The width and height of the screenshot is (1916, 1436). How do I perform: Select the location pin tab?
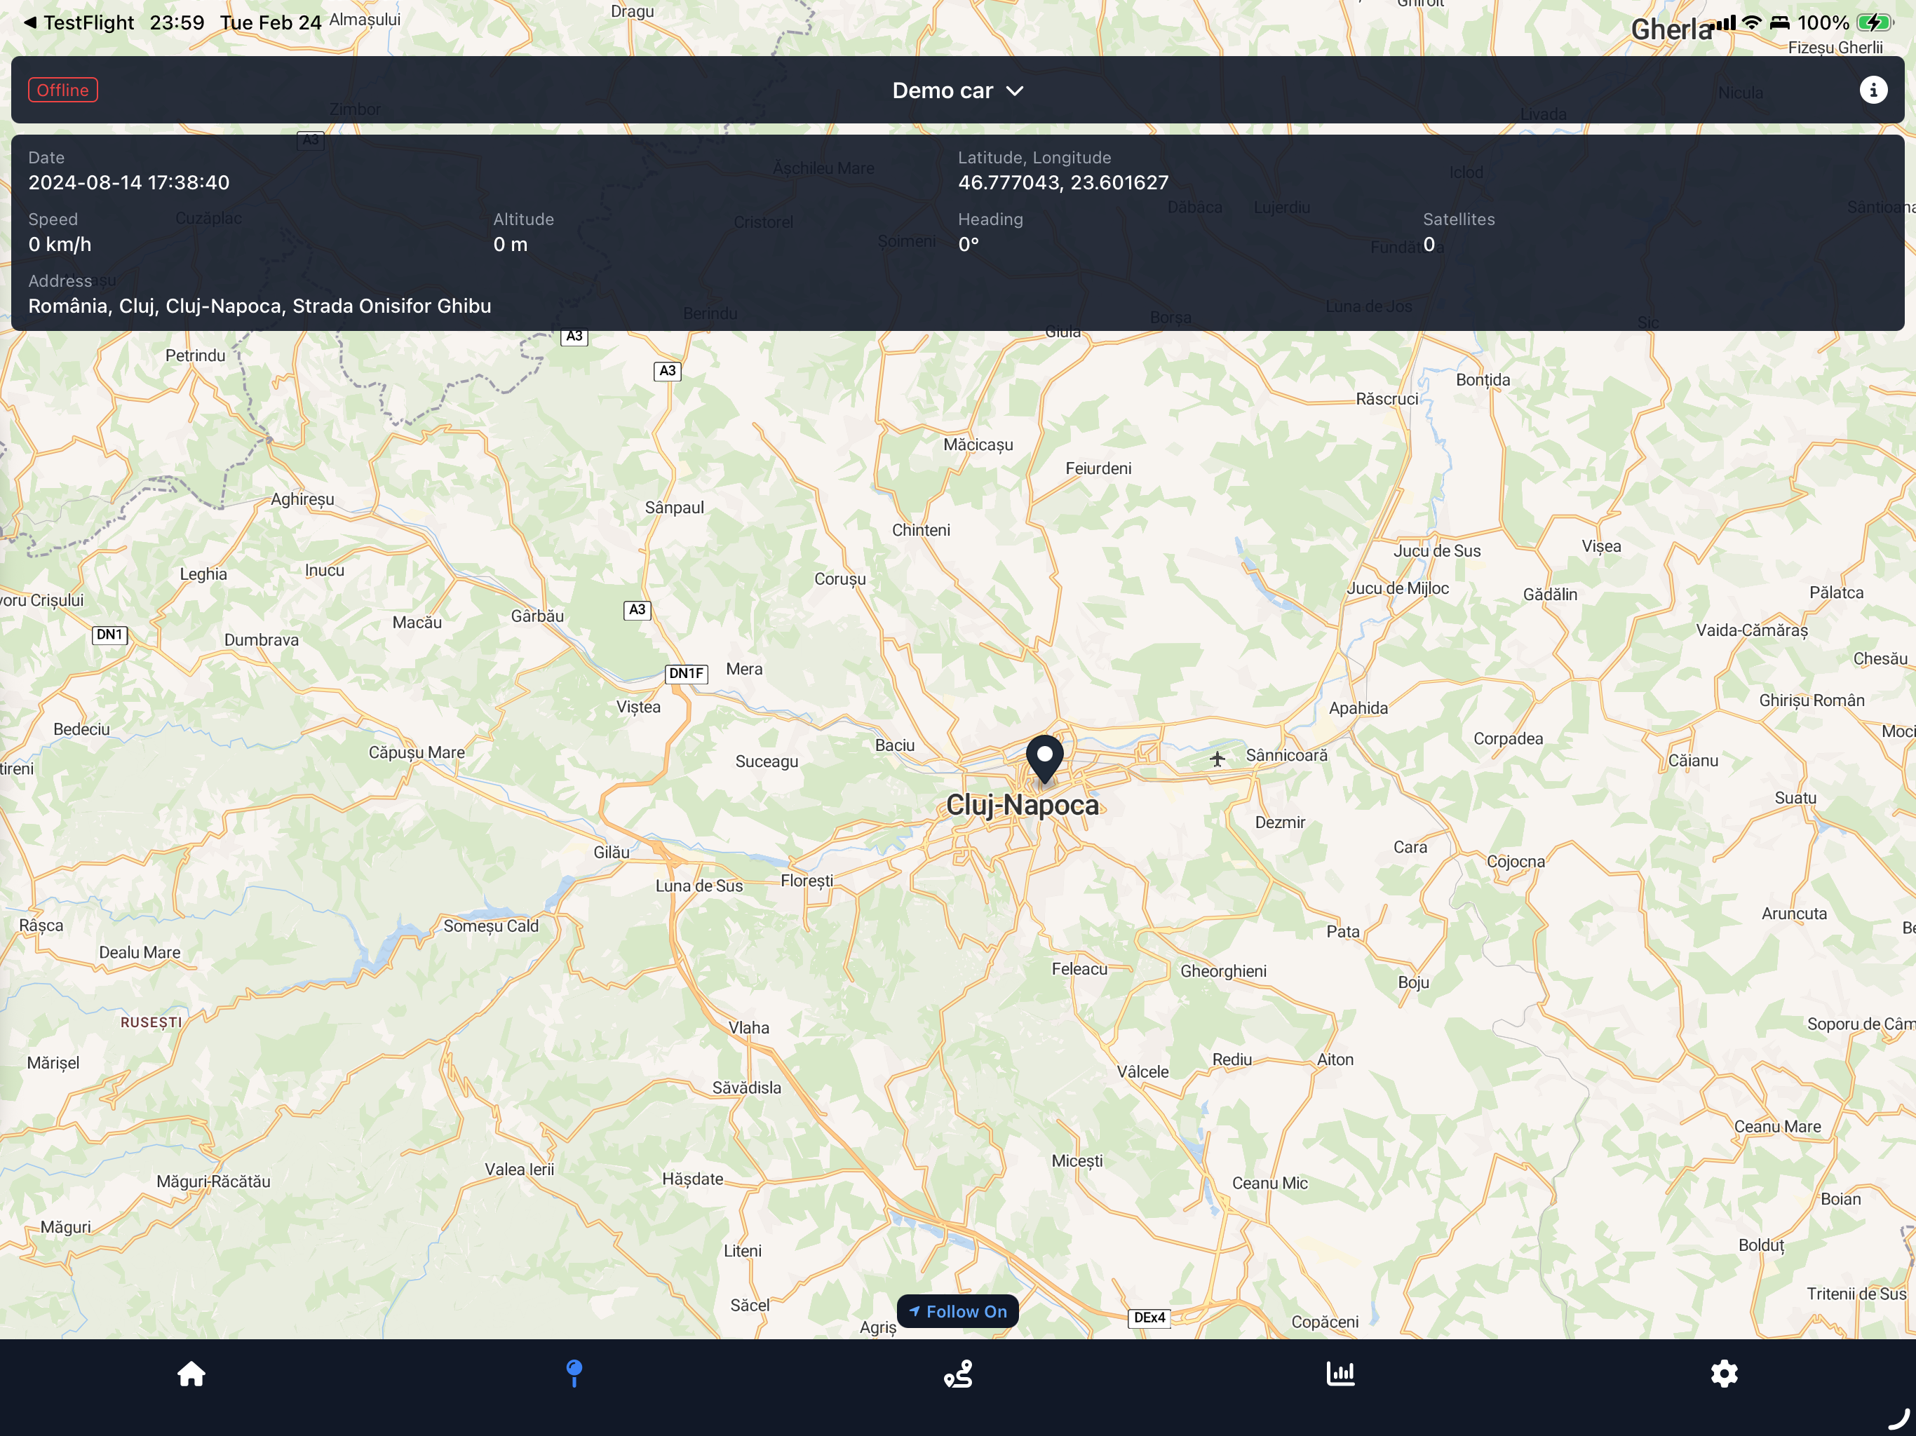574,1374
